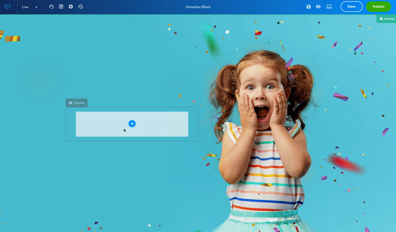Screen dimensions: 396x232
Task: Click the Column grid icon
Action: click(x=70, y=103)
